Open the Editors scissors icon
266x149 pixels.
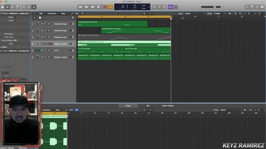34,7
